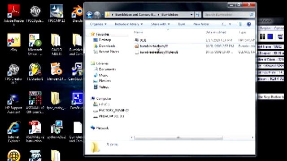287x161 pixels.
Task: Open the Videos library
Action: click(x=104, y=87)
